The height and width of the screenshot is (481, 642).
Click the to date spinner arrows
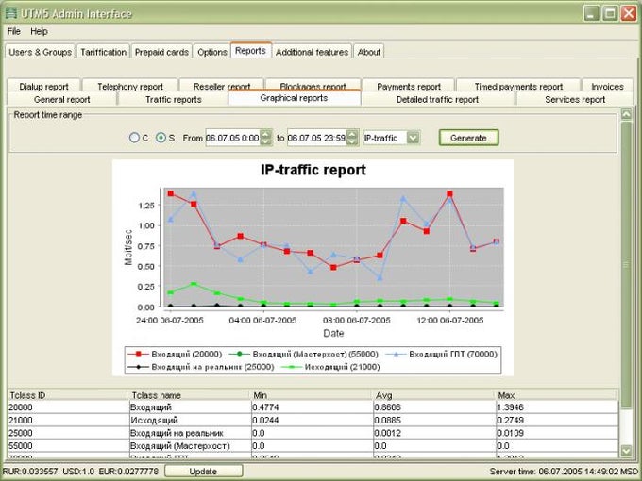point(352,138)
